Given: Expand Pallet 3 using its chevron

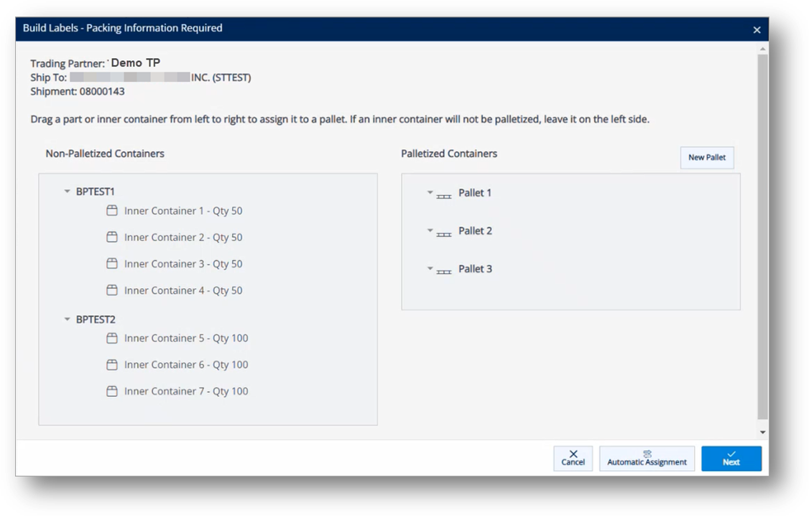Looking at the screenshot, I should [x=430, y=268].
